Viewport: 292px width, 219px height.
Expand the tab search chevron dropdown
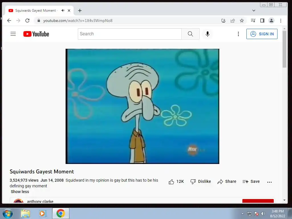tap(254, 11)
